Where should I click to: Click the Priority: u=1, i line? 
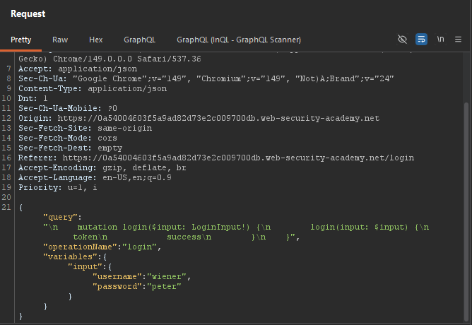point(58,188)
